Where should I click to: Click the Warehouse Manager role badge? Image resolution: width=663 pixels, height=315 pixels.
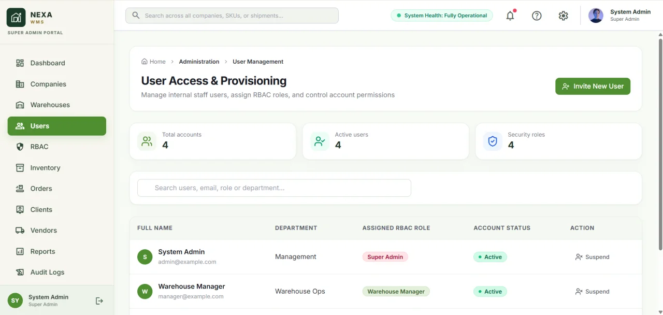coord(396,292)
